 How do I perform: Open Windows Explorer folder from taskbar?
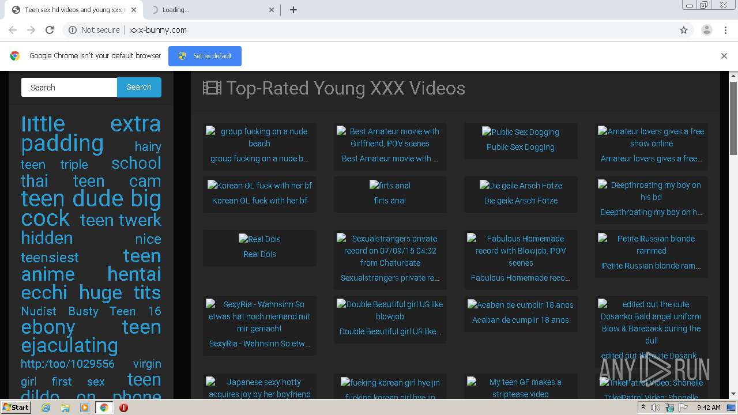pyautogui.click(x=65, y=408)
